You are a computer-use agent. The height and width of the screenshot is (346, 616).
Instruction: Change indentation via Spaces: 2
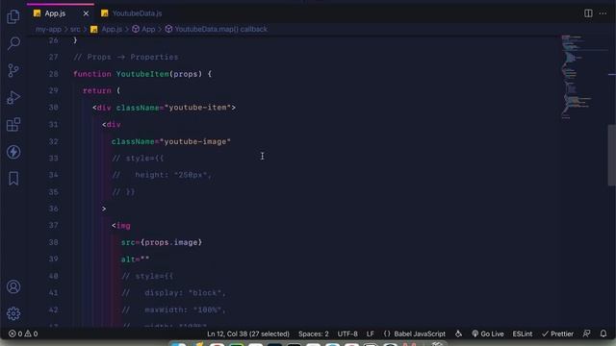pyautogui.click(x=313, y=334)
